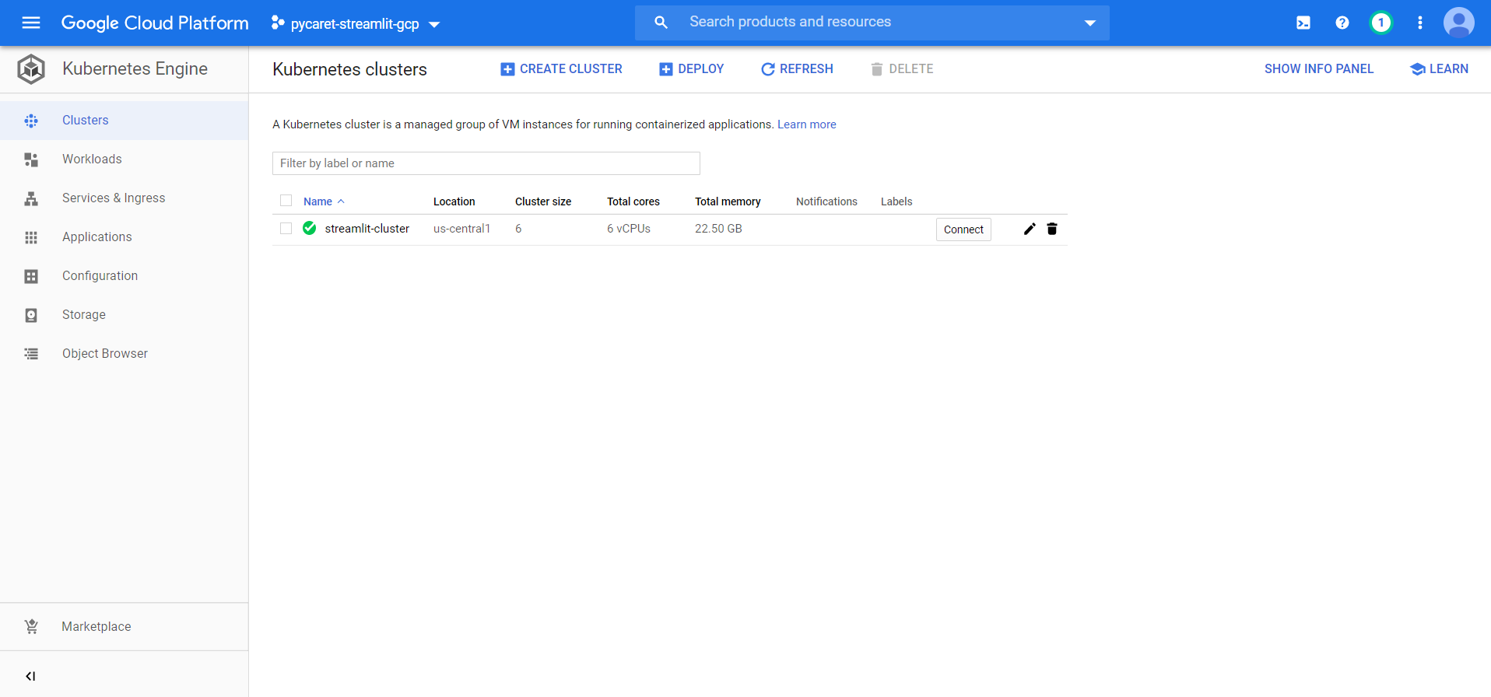Click the Search products and resources box
Screen dimensions: 1491x697
872,23
